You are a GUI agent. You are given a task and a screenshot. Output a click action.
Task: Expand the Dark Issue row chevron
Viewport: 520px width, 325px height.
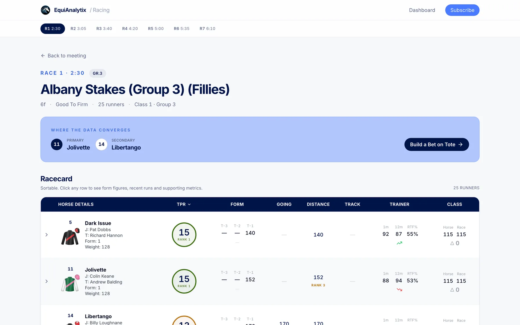pyautogui.click(x=46, y=235)
